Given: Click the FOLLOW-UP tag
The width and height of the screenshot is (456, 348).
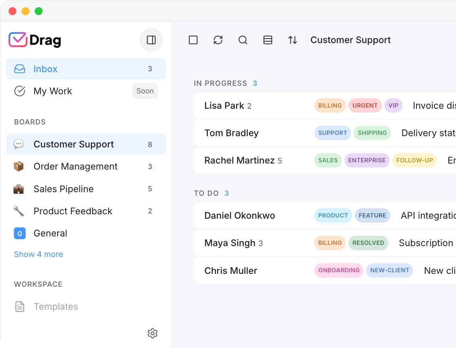Looking at the screenshot, I should [x=415, y=160].
